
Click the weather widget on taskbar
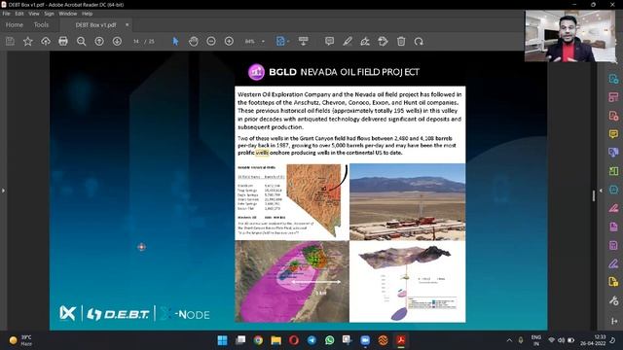[20, 340]
